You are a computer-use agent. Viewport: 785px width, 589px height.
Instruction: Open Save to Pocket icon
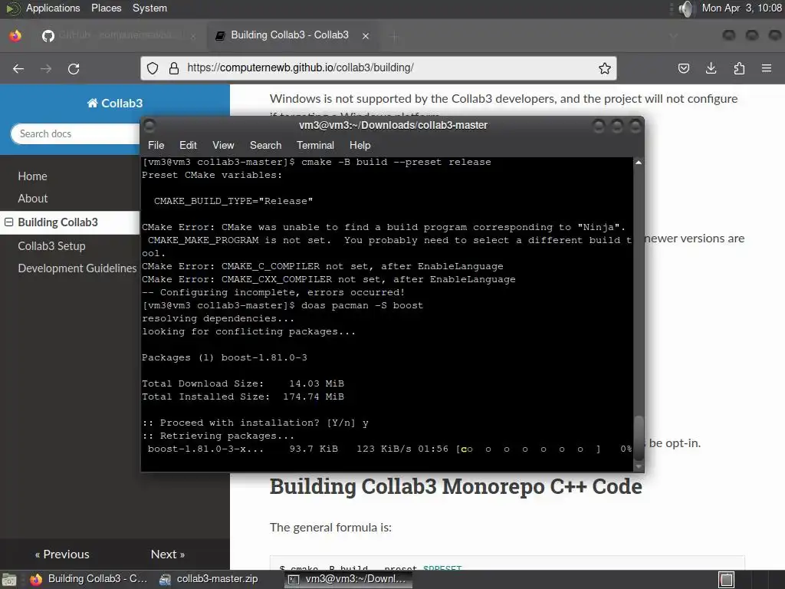coord(683,68)
